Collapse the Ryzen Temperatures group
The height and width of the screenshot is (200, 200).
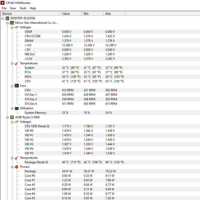coord(12,158)
